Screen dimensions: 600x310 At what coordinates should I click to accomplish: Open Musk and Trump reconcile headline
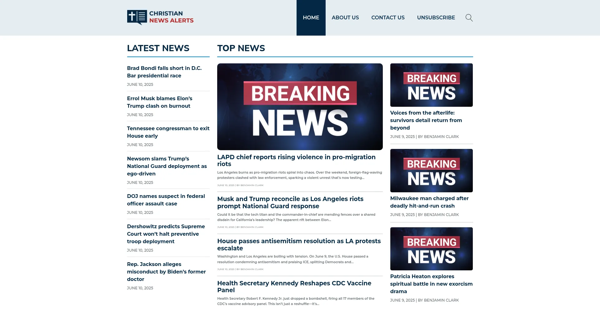click(290, 202)
